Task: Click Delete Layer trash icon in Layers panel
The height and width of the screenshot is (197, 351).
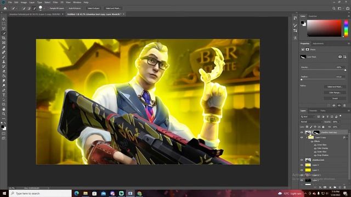Action: (345, 187)
